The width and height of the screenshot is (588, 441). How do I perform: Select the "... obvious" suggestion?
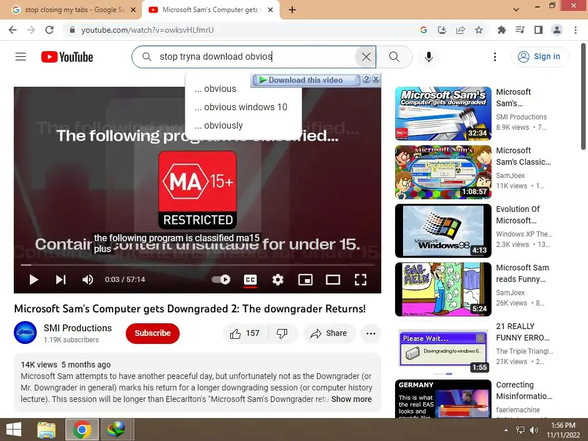click(x=243, y=89)
